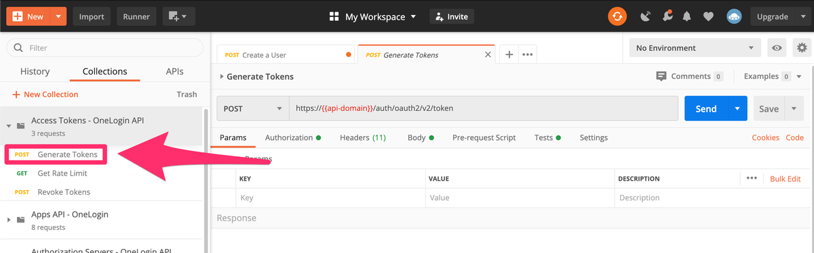
Task: Select the Params tab
Action: point(233,137)
